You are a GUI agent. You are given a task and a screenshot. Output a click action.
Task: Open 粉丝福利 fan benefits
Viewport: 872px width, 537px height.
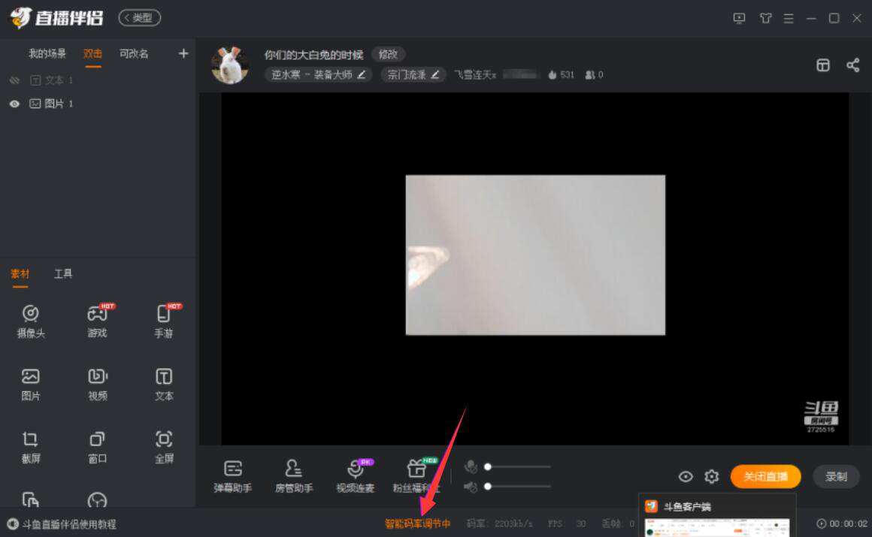click(x=416, y=476)
